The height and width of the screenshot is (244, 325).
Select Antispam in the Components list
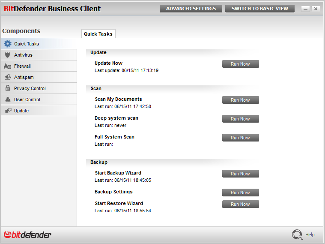39,77
